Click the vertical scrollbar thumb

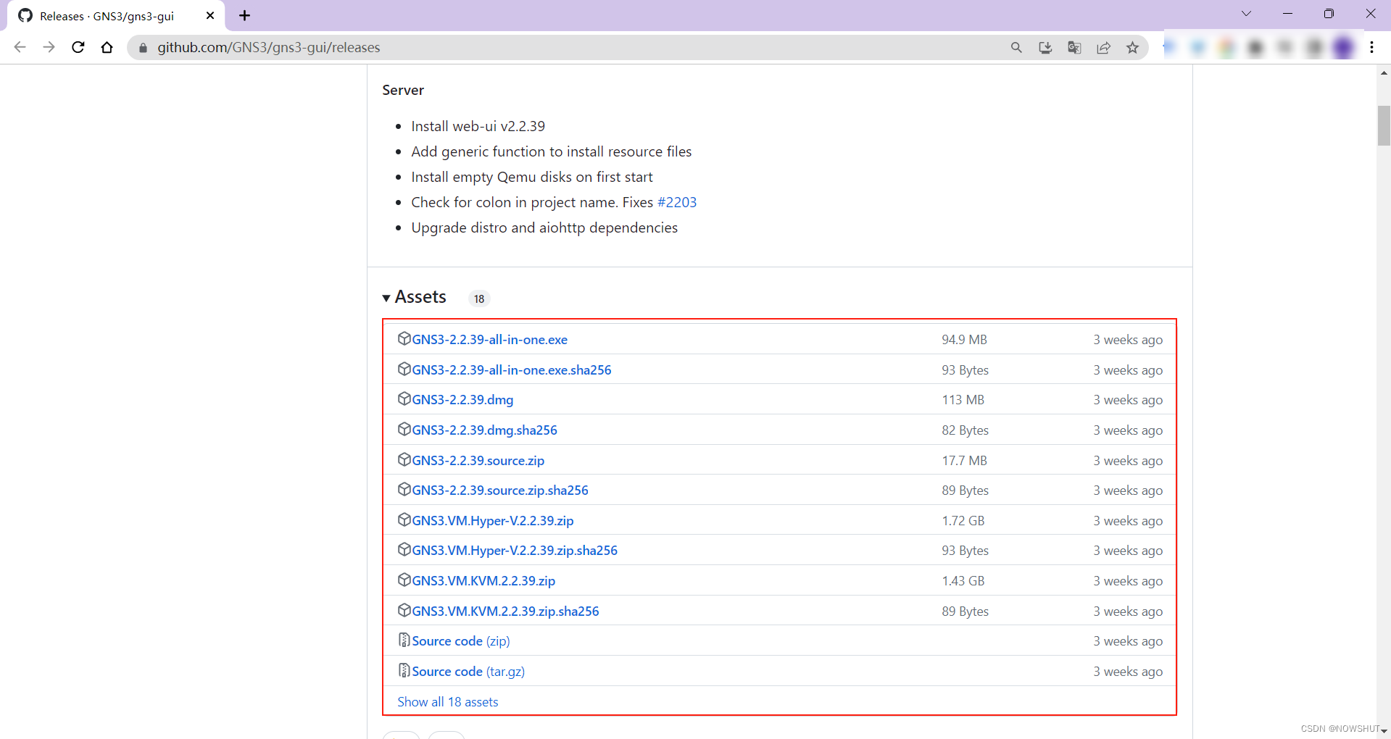coord(1384,125)
